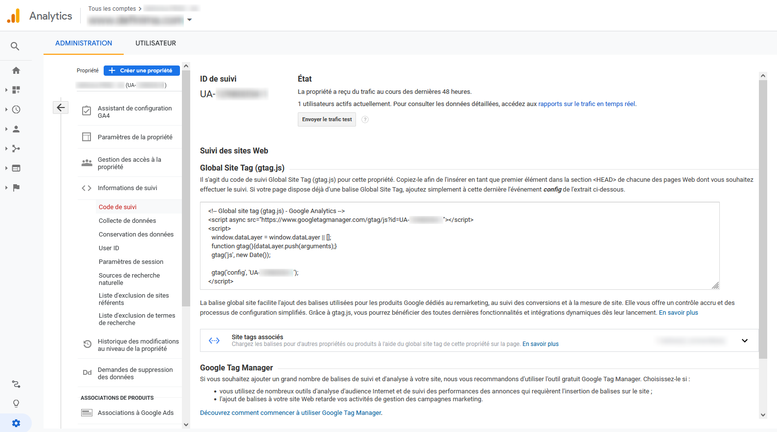777x432 pixels.
Task: Click Site tags associés tag icon
Action: [214, 341]
